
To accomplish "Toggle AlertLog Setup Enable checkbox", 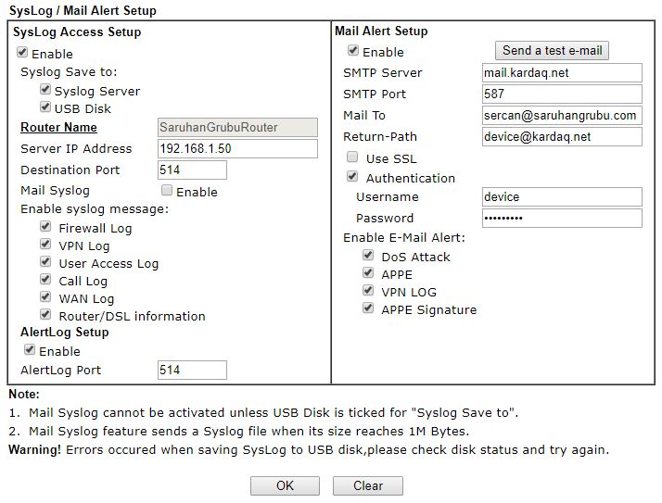I will 30,350.
